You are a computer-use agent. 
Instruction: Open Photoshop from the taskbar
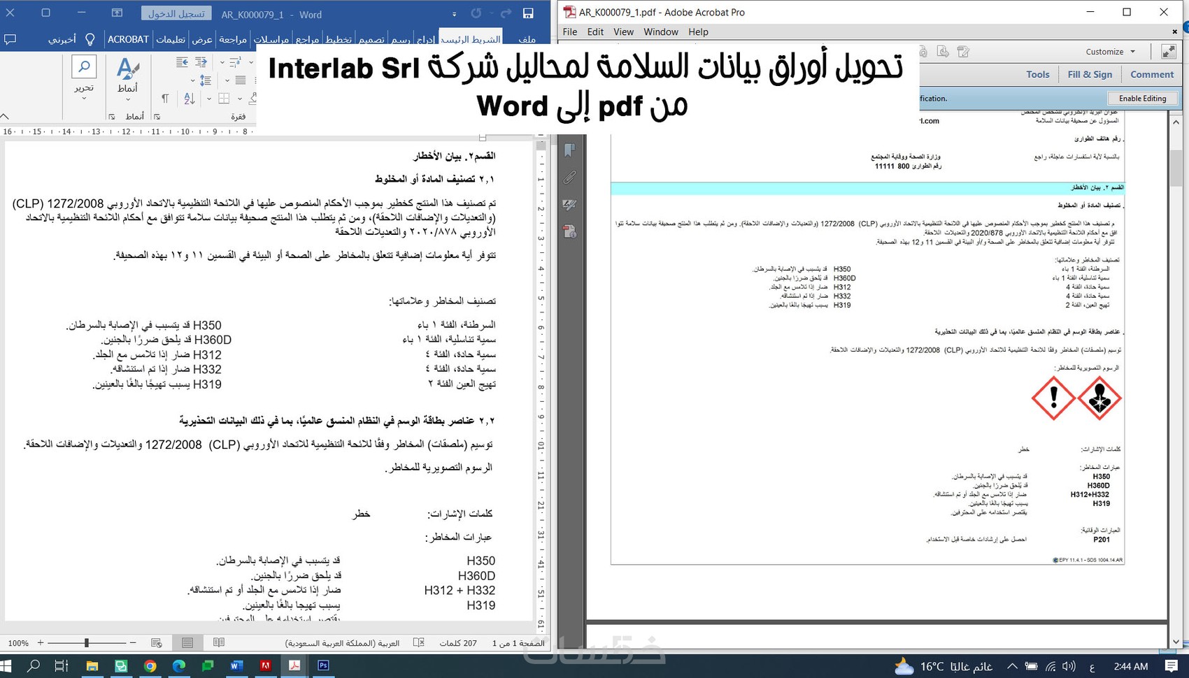[323, 665]
